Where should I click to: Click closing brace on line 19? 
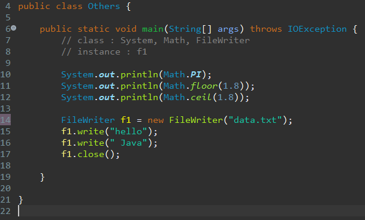tap(43, 177)
